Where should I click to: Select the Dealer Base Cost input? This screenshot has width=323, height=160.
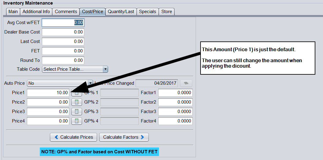click(63, 32)
